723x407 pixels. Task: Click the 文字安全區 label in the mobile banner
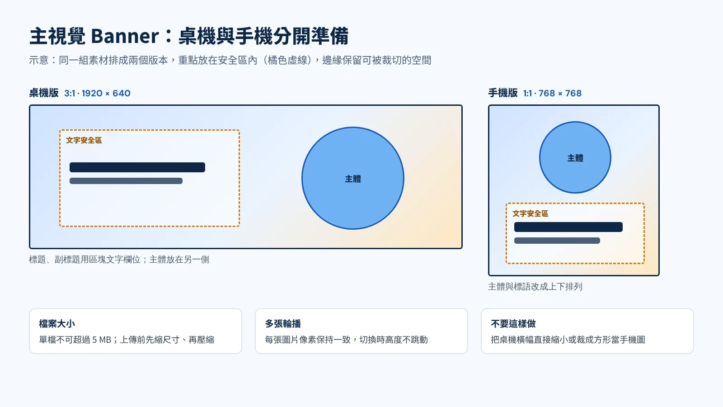(x=531, y=213)
